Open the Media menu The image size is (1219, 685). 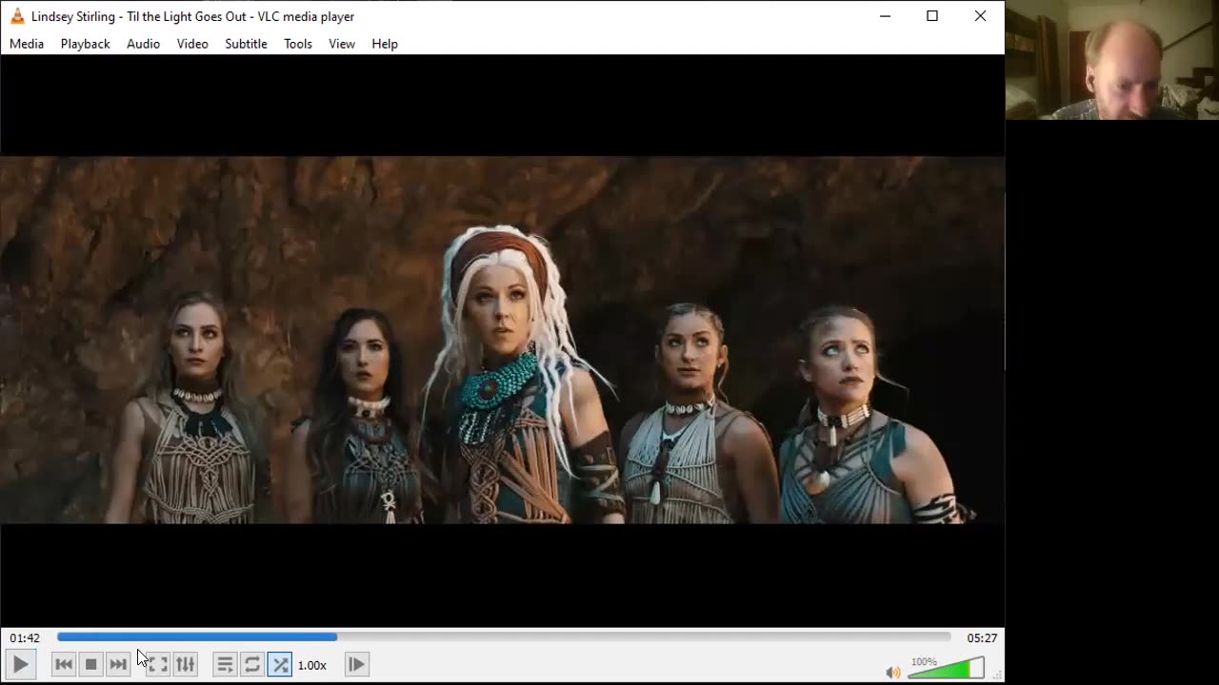pyautogui.click(x=27, y=44)
